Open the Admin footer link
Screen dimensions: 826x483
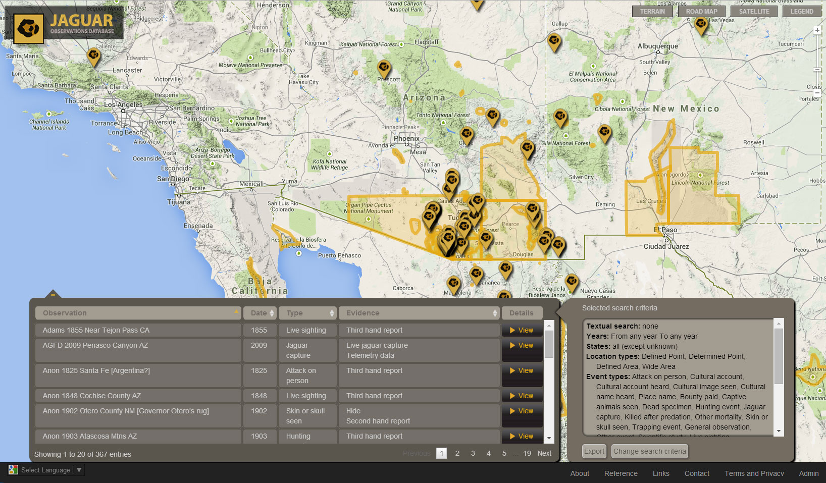(809, 473)
